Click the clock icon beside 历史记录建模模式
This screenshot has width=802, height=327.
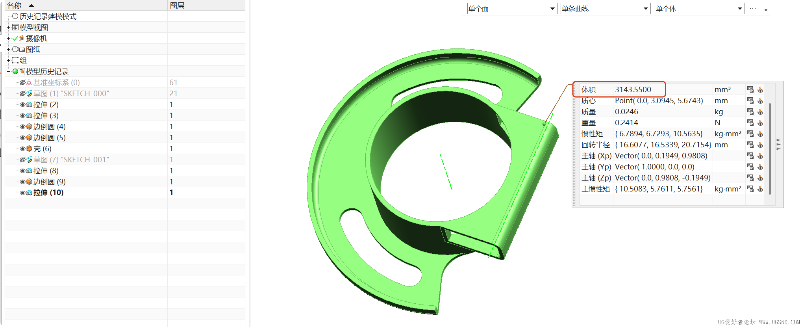point(15,16)
